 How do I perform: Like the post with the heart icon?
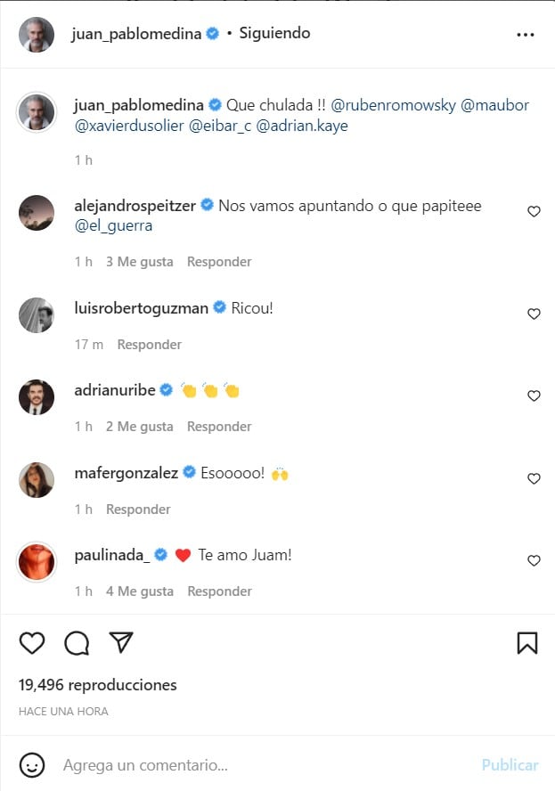click(x=32, y=643)
